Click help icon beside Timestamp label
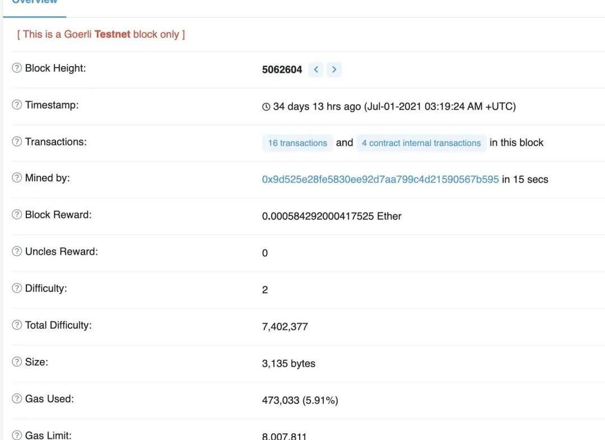 click(x=17, y=105)
